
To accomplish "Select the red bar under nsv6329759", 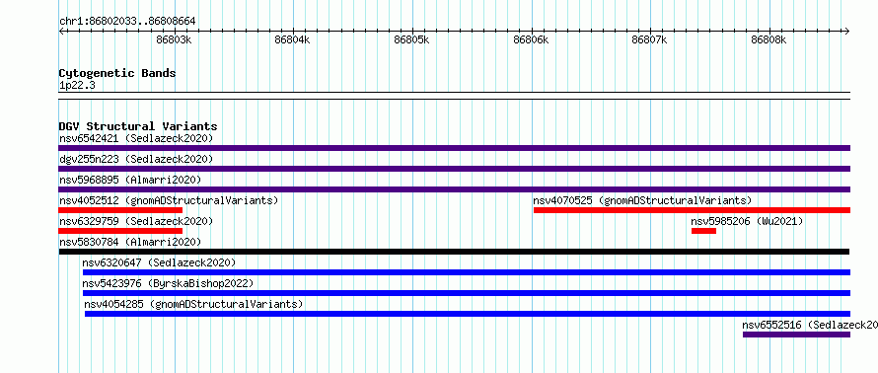I will point(120,231).
